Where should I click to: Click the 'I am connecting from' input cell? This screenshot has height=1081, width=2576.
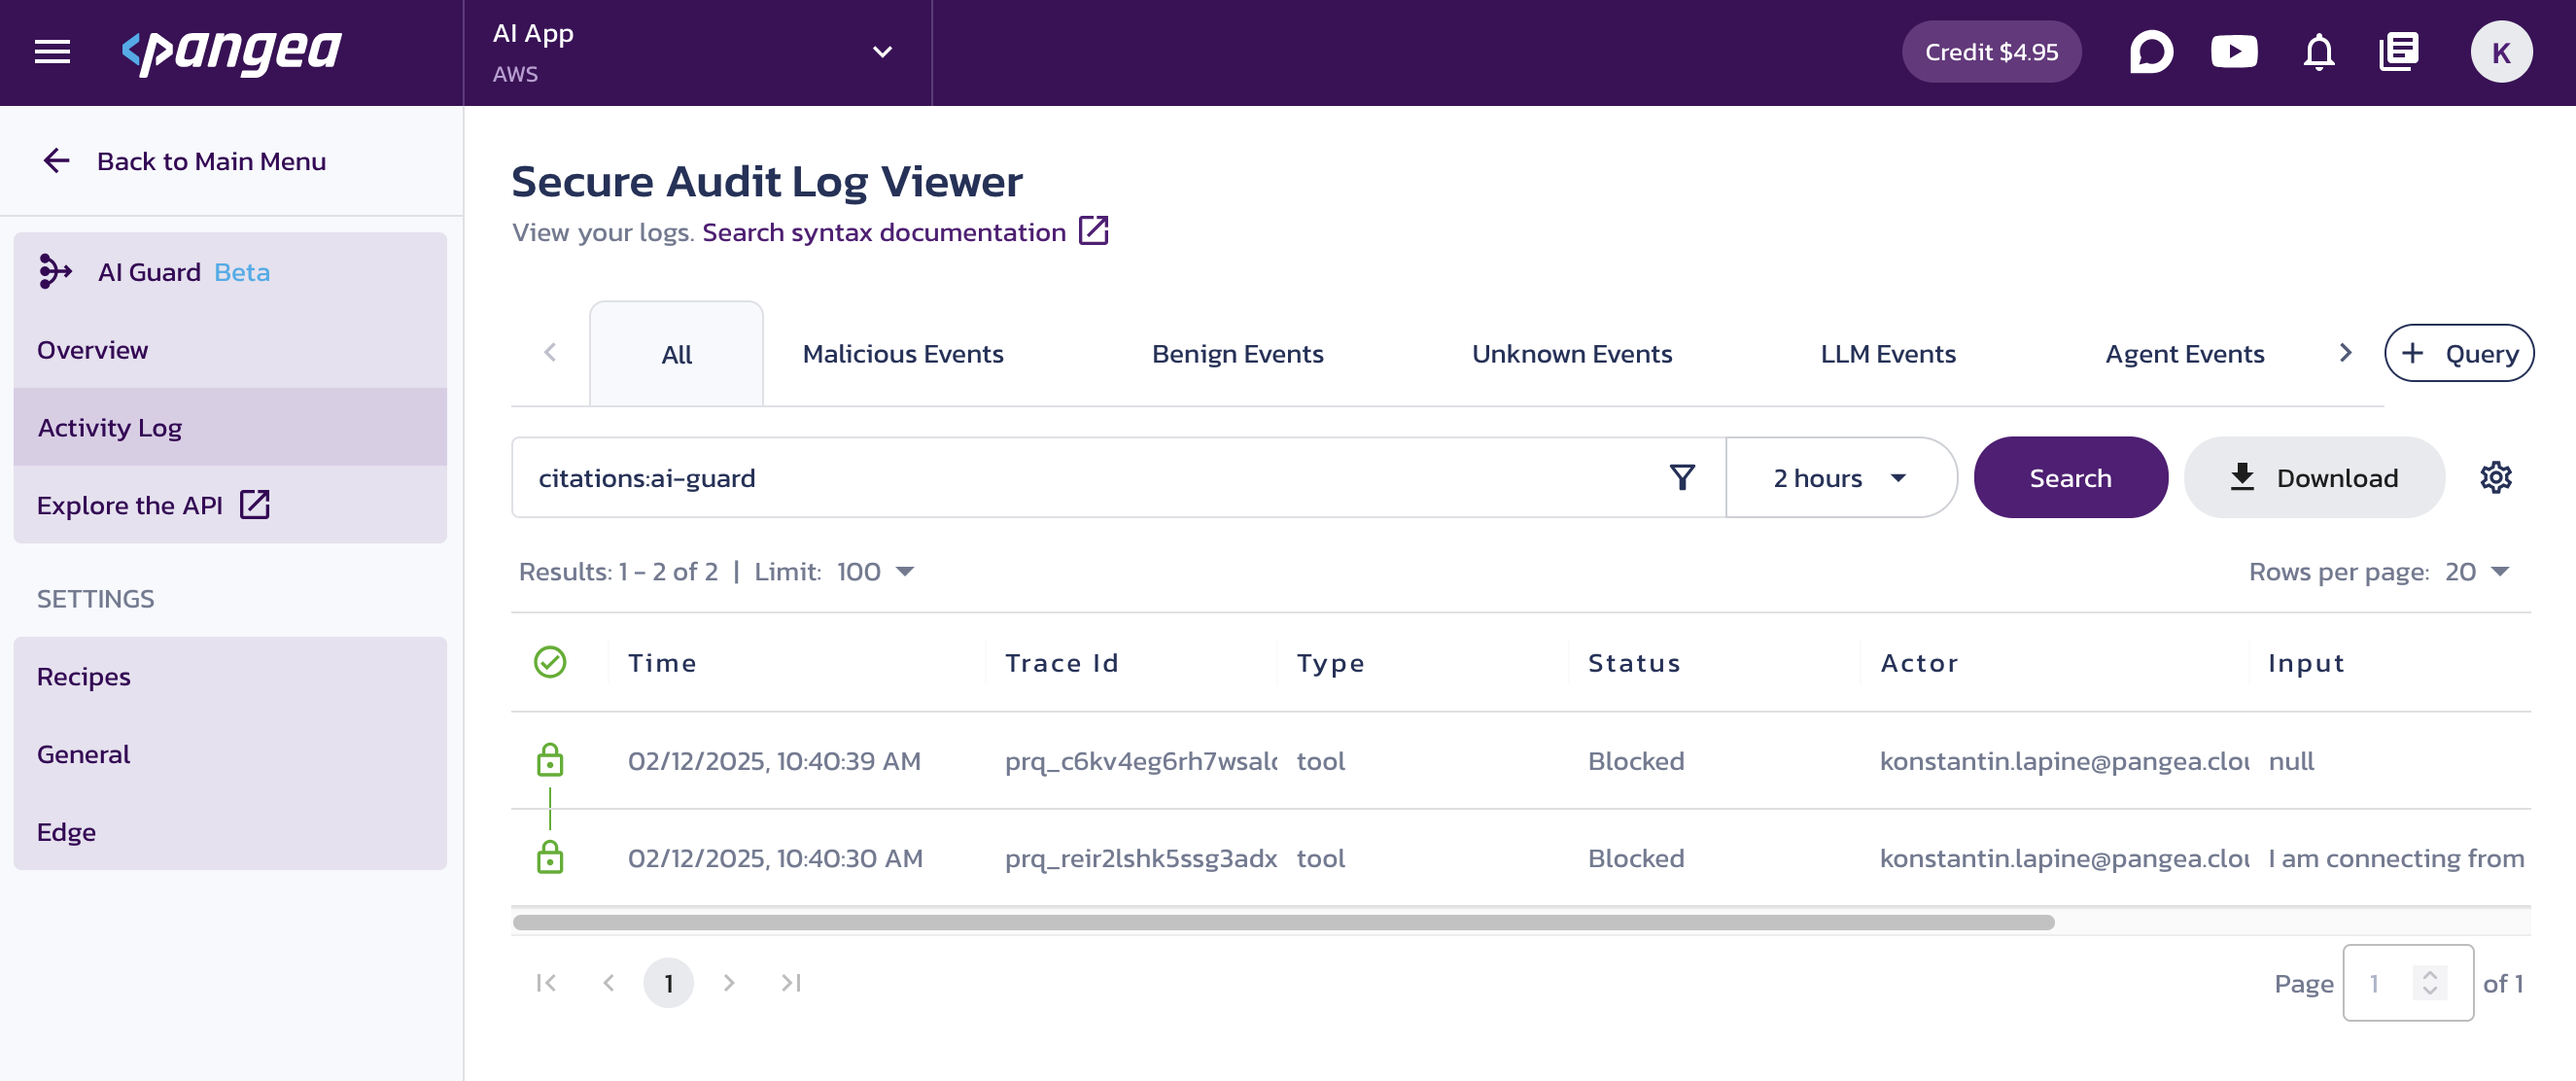point(2396,857)
